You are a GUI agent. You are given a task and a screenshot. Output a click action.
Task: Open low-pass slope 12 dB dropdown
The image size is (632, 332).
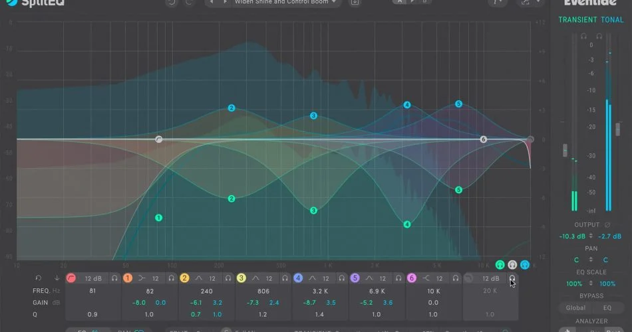click(491, 278)
